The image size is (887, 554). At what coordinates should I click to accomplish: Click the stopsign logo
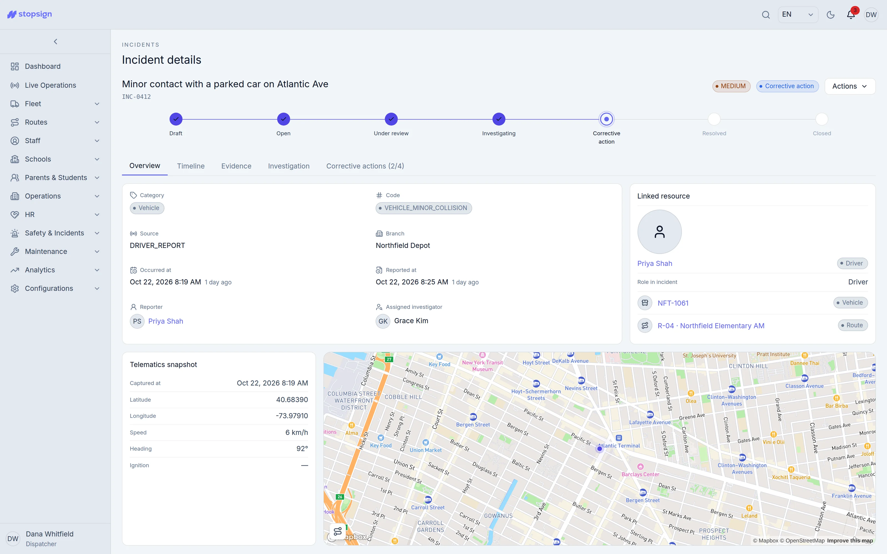[30, 14]
